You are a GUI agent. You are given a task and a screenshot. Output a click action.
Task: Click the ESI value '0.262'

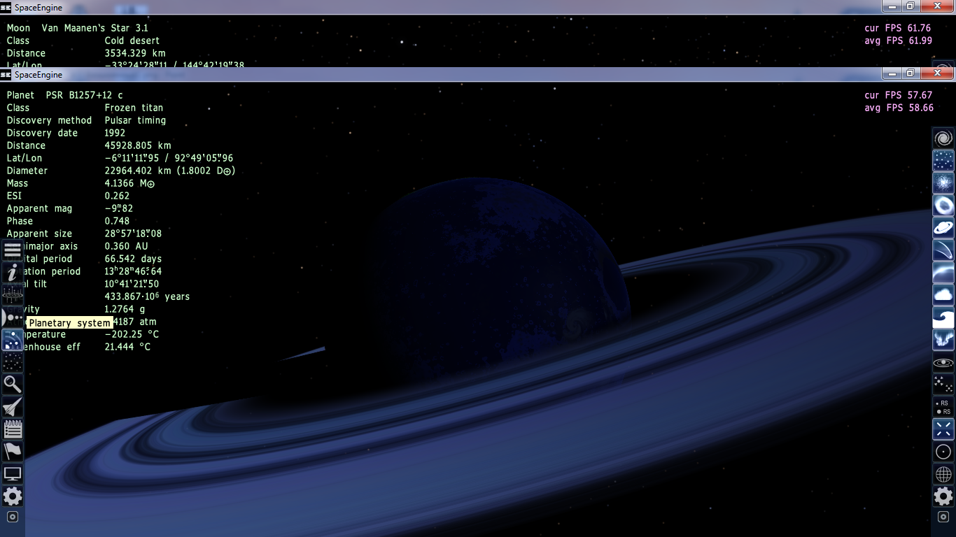(x=117, y=196)
